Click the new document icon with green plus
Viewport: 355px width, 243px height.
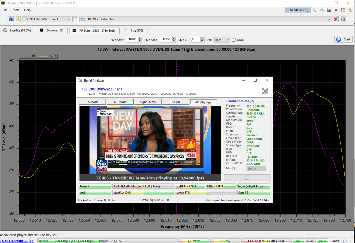[x=75, y=19]
